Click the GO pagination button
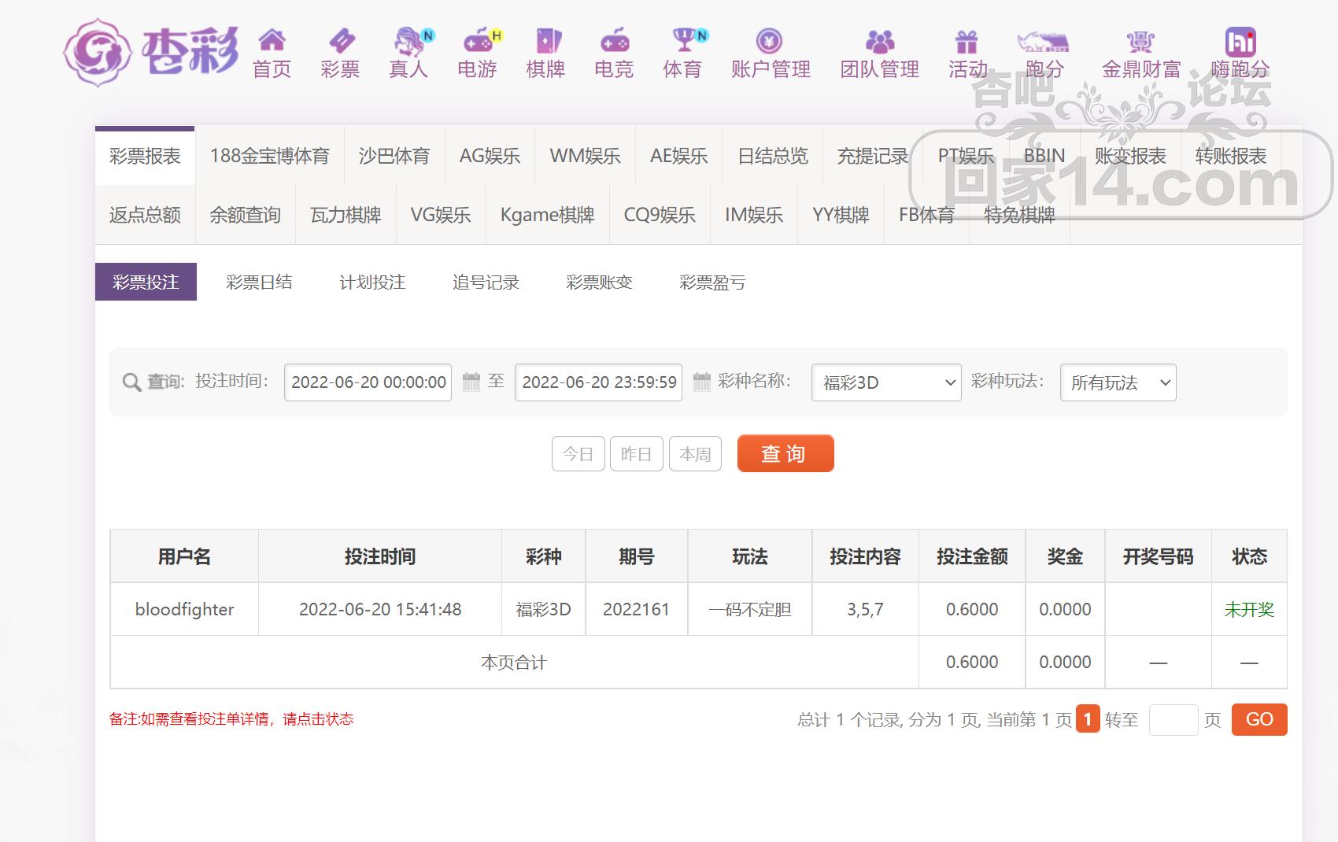This screenshot has width=1338, height=842. tap(1259, 719)
